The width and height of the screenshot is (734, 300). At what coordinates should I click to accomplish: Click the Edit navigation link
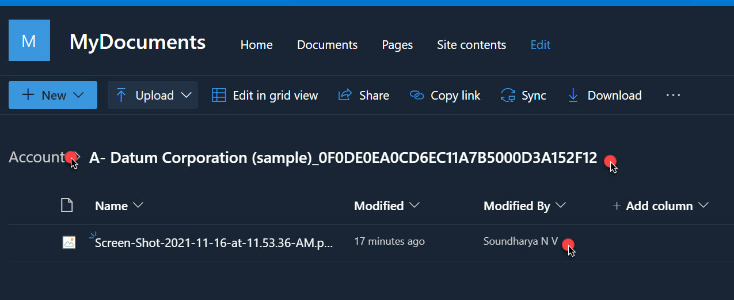point(541,45)
